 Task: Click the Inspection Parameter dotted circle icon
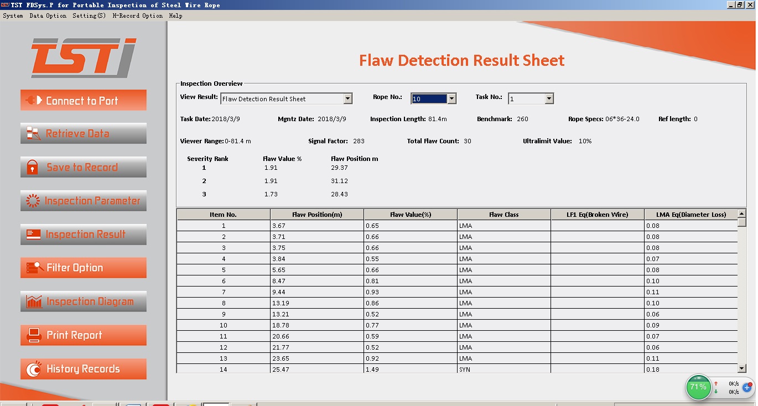pyautogui.click(x=33, y=201)
